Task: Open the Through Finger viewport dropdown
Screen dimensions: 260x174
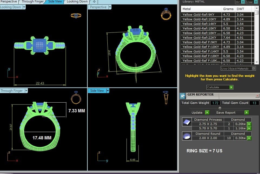Action: pos(26,91)
